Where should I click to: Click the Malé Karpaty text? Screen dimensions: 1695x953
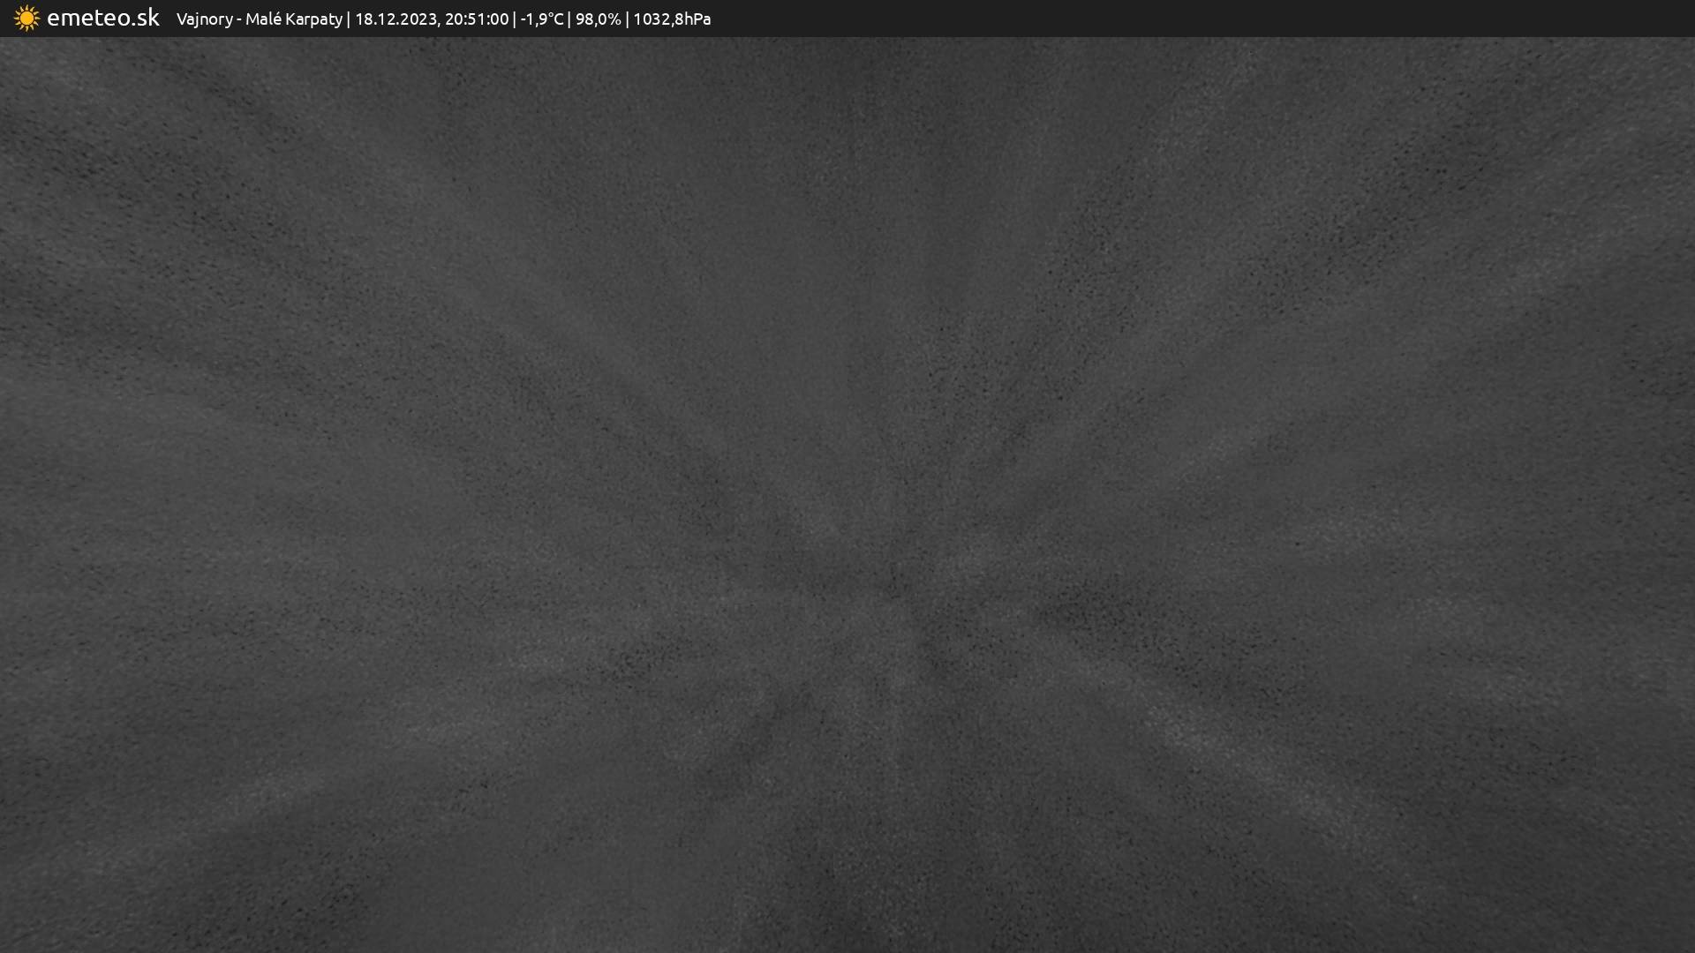click(x=293, y=19)
